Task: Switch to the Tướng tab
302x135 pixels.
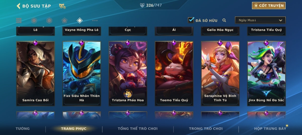Action: click(x=23, y=128)
